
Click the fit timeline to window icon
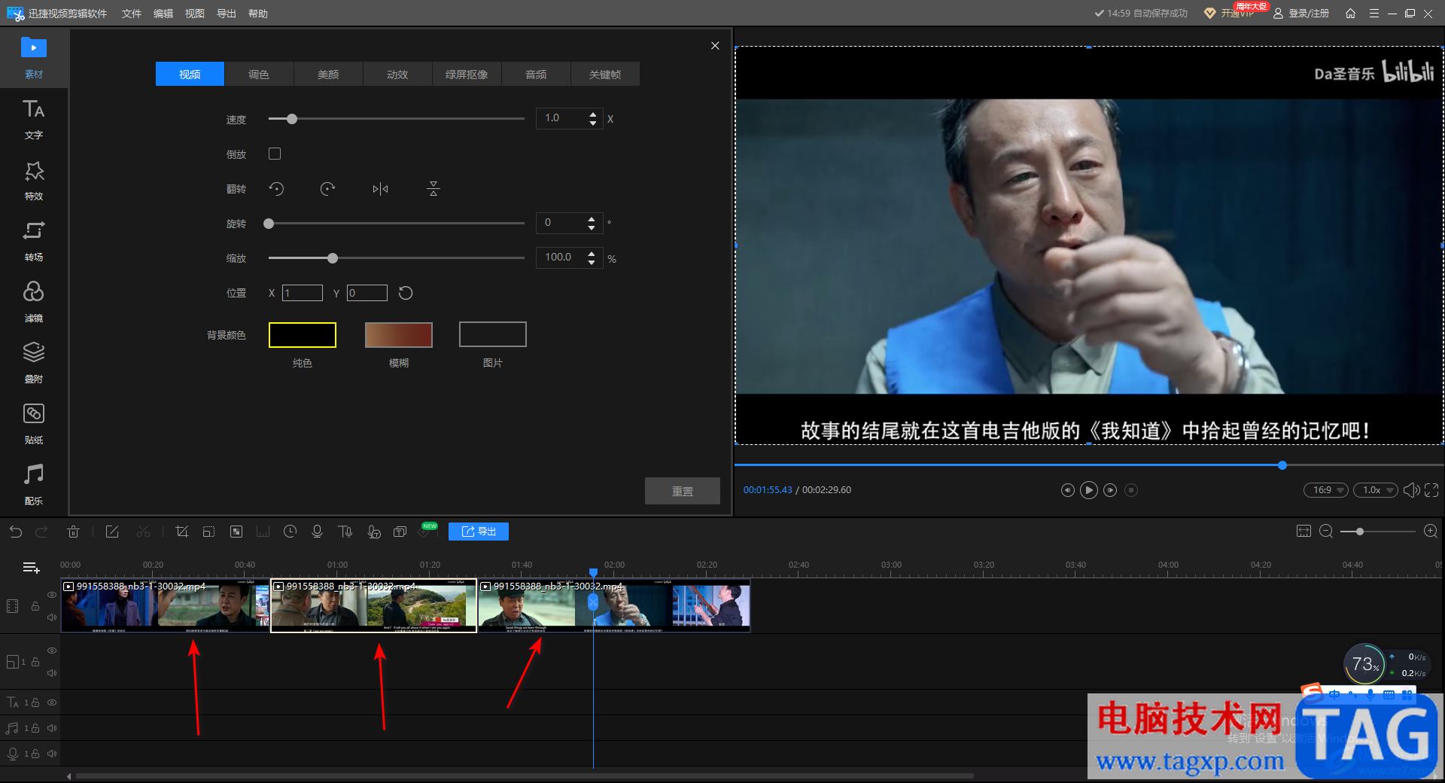1304,532
